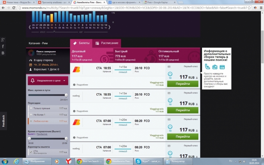Click 'Взрослые: 1 Дети: 0' passengers
Screen dimensions: 264x165
click(46, 69)
